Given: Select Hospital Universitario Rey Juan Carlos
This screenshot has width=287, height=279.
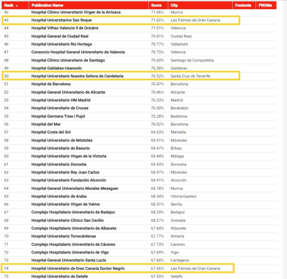Looking at the screenshot, I should click(x=65, y=172).
